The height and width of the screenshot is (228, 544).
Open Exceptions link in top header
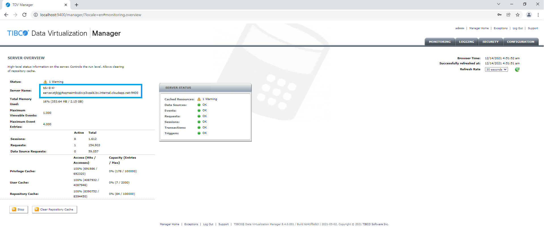tap(501, 28)
